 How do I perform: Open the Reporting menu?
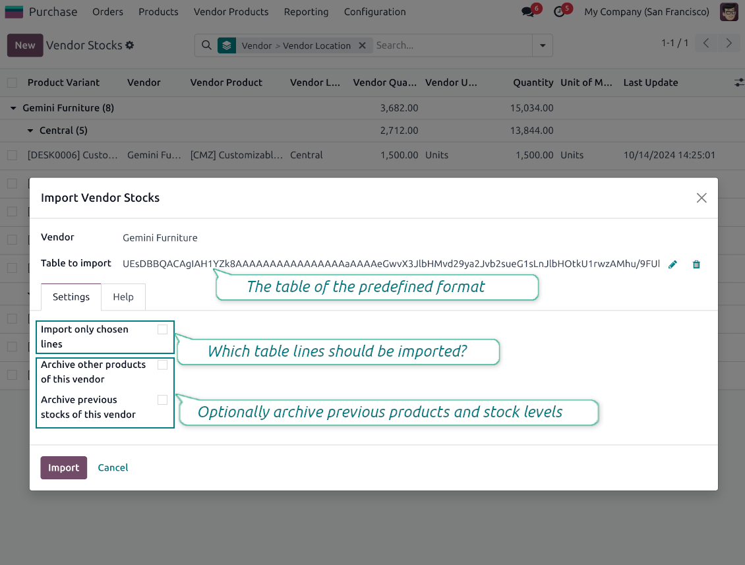point(306,12)
